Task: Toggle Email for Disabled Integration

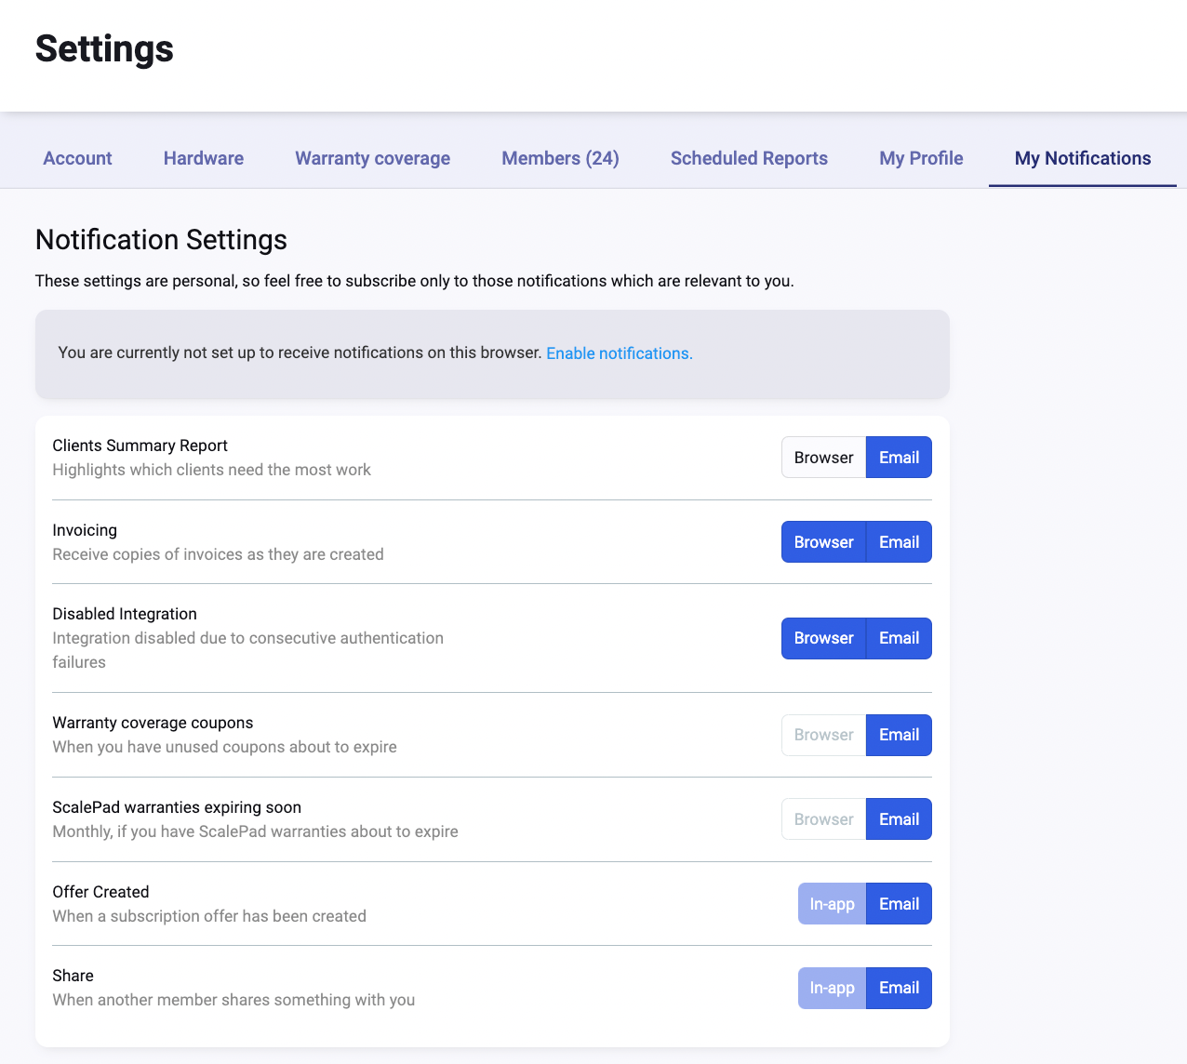Action: [x=899, y=638]
